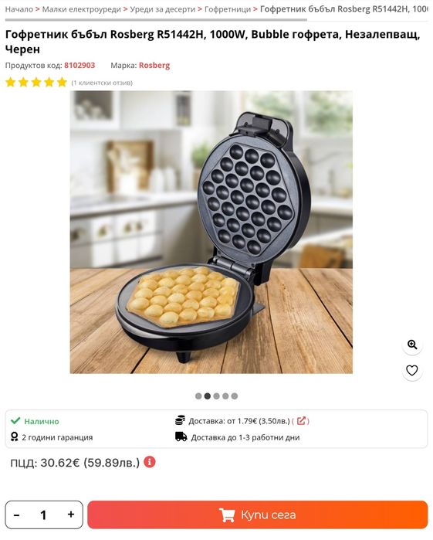
Task: Open Уреди за десерти breadcrumb
Action: [162, 9]
